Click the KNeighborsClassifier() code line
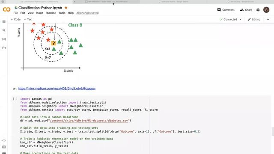Viewport: 274px width, 154px height. [47, 142]
